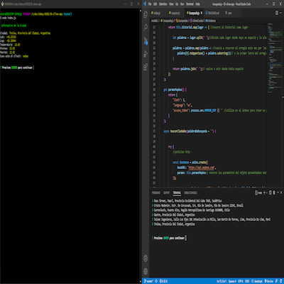Click the VS Code logo in title bar
Image resolution: width=284 pixels, height=284 pixels.
[145, 4]
